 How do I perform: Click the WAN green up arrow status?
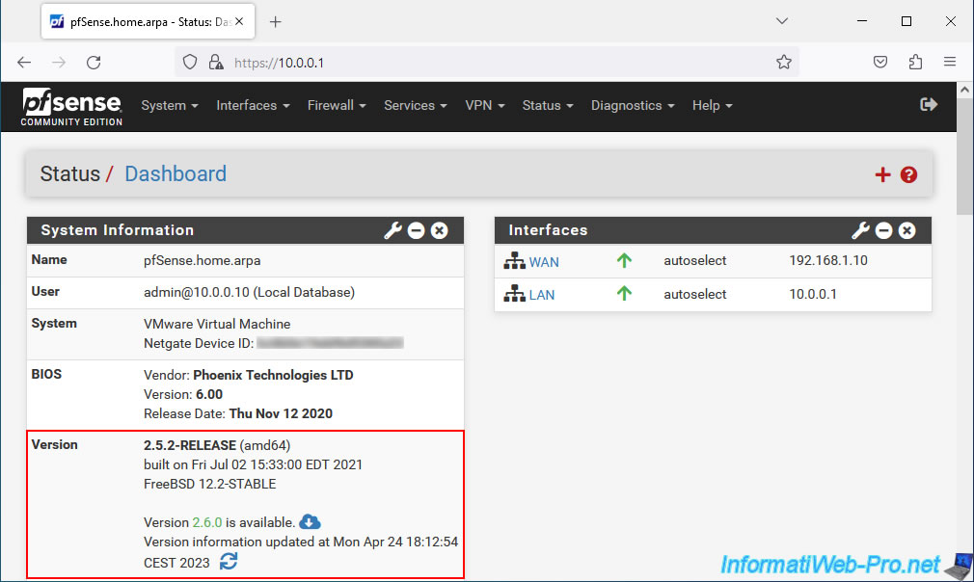[624, 260]
